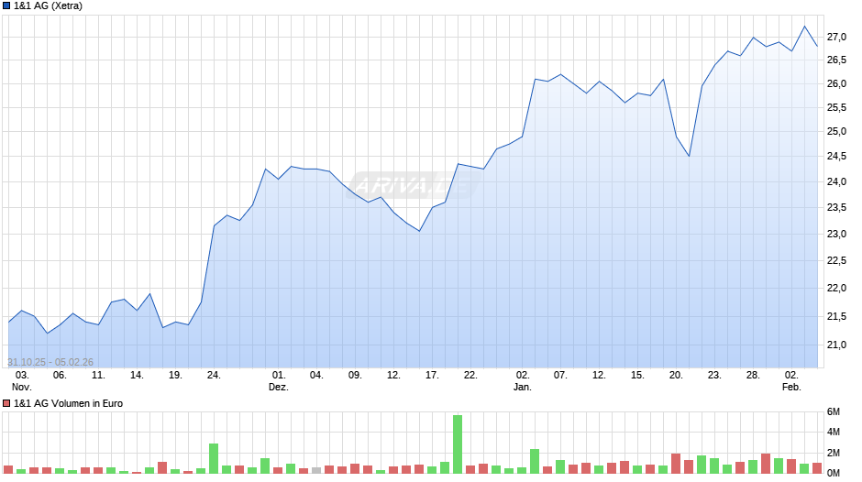Click the '25,5' price axis value
Viewport: 862px width, 482px height.
point(836,108)
